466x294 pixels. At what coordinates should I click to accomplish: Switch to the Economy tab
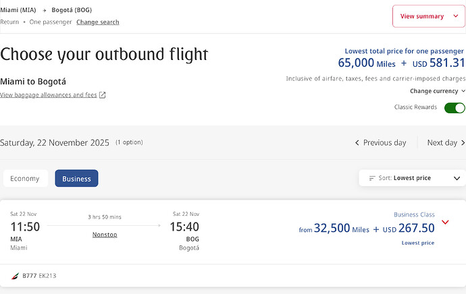click(x=25, y=178)
